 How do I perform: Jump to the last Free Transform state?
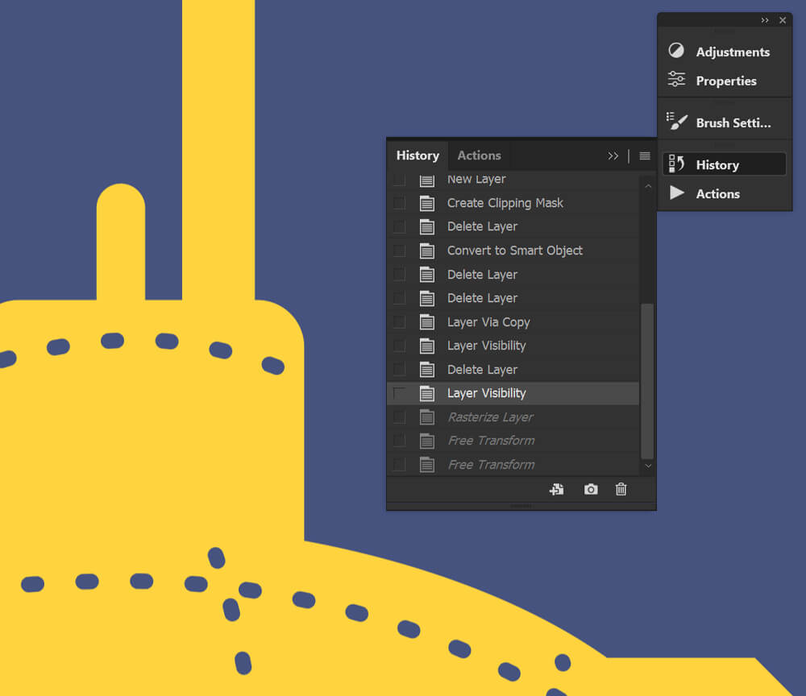pos(491,465)
